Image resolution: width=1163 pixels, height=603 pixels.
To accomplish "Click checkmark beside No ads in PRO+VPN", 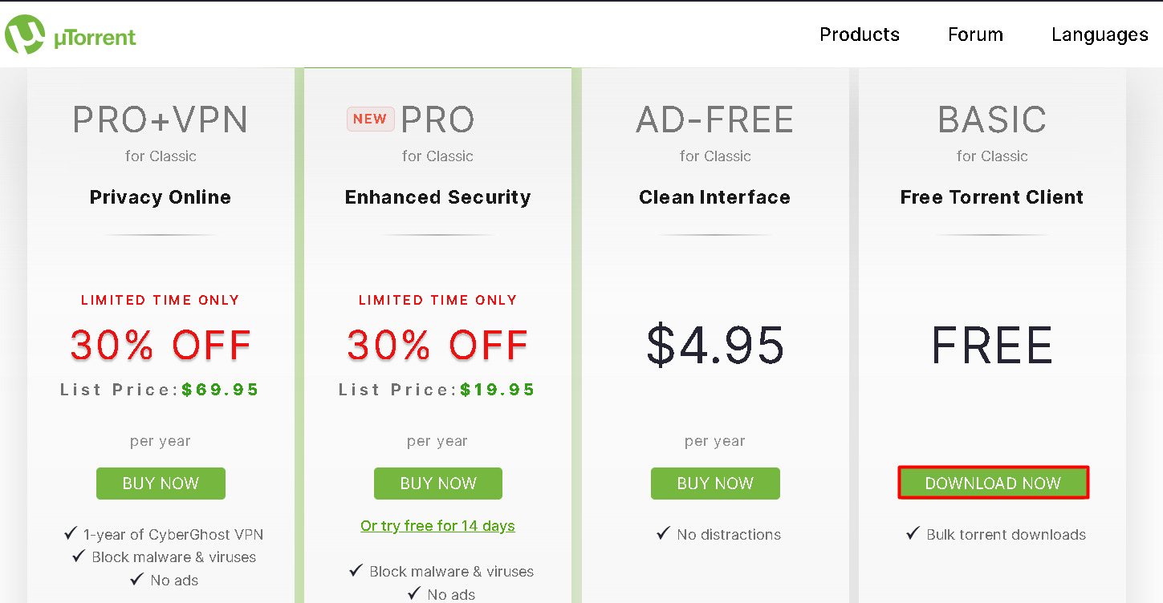I will click(x=136, y=580).
